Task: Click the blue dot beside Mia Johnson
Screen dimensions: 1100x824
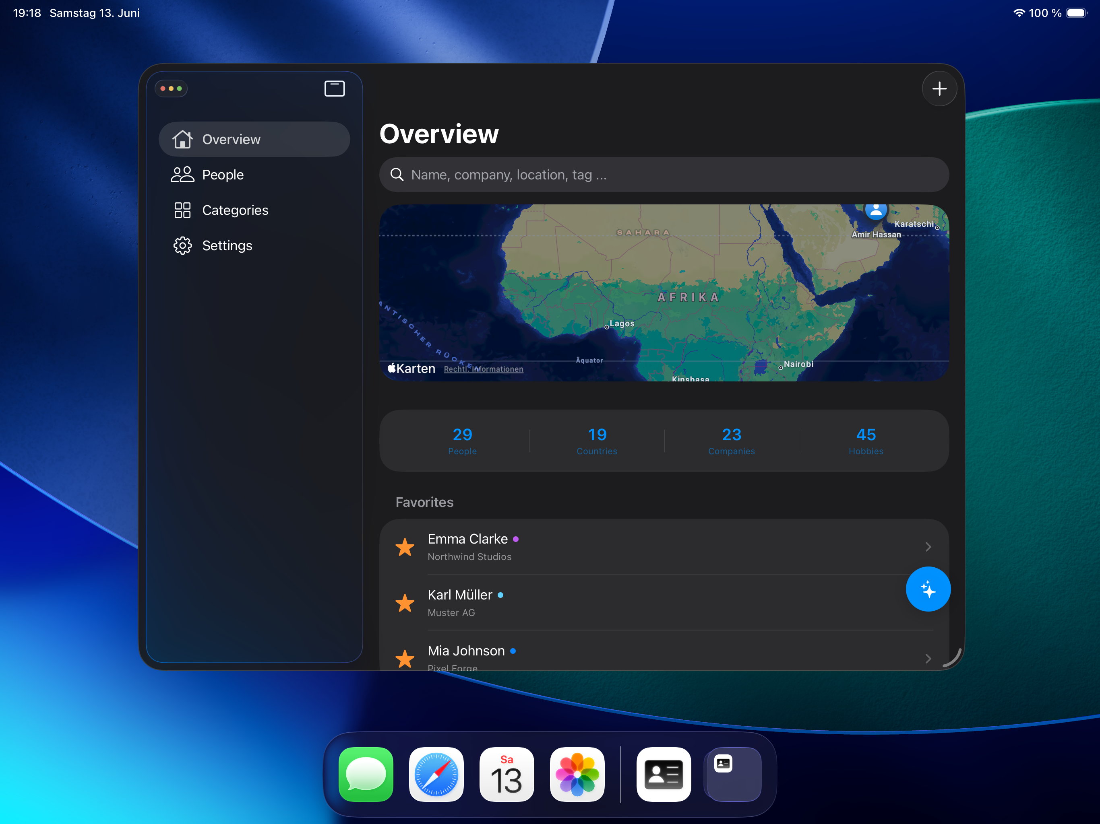Action: (x=513, y=651)
